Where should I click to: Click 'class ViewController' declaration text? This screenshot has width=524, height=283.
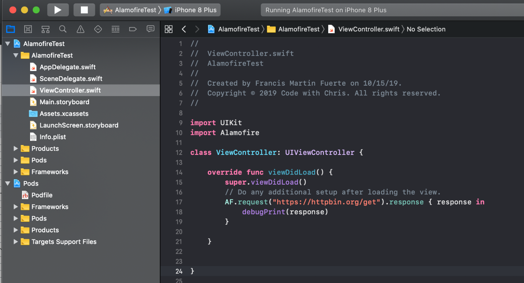(x=234, y=152)
